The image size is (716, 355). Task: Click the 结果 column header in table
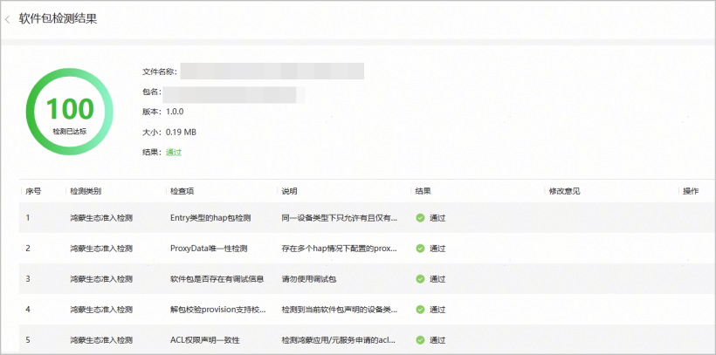point(423,190)
